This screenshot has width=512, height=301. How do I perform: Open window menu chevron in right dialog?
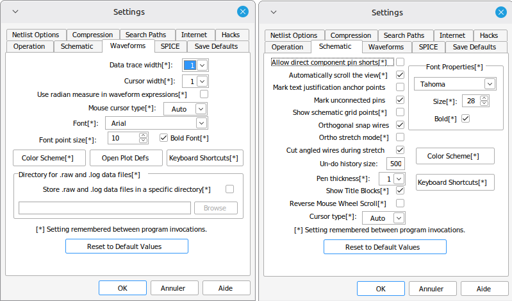tap(274, 12)
